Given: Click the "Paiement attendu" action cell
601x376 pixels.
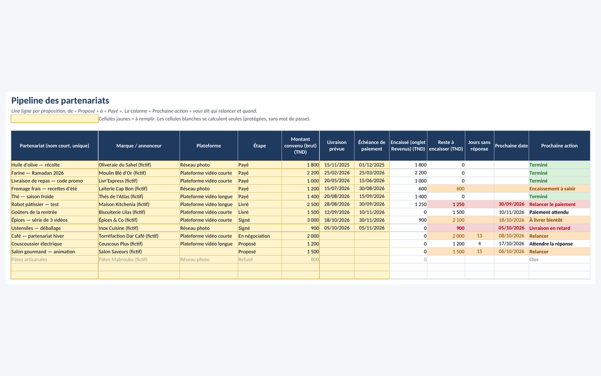Looking at the screenshot, I should point(559,212).
